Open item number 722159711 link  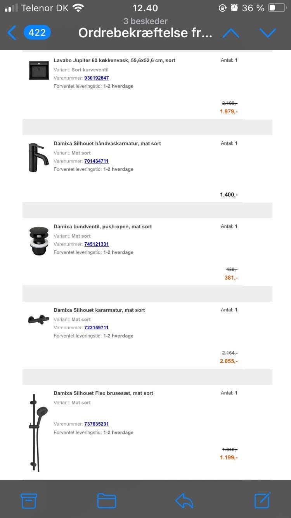point(97,328)
